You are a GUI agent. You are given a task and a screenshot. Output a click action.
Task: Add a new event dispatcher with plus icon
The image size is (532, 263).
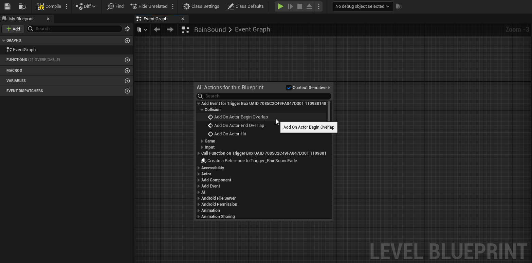127,91
